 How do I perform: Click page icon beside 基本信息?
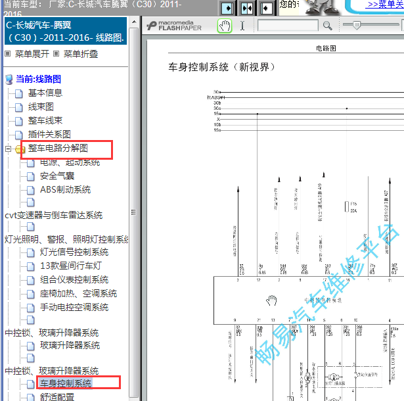tap(18, 94)
